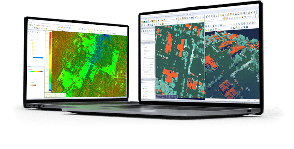The image size is (294, 149).
Task: Toggle Medium Vegetation class checkbox
Action: click(143, 63)
